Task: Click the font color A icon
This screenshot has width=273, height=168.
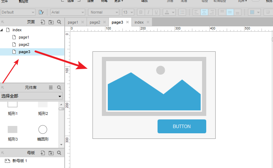Action: point(167,12)
